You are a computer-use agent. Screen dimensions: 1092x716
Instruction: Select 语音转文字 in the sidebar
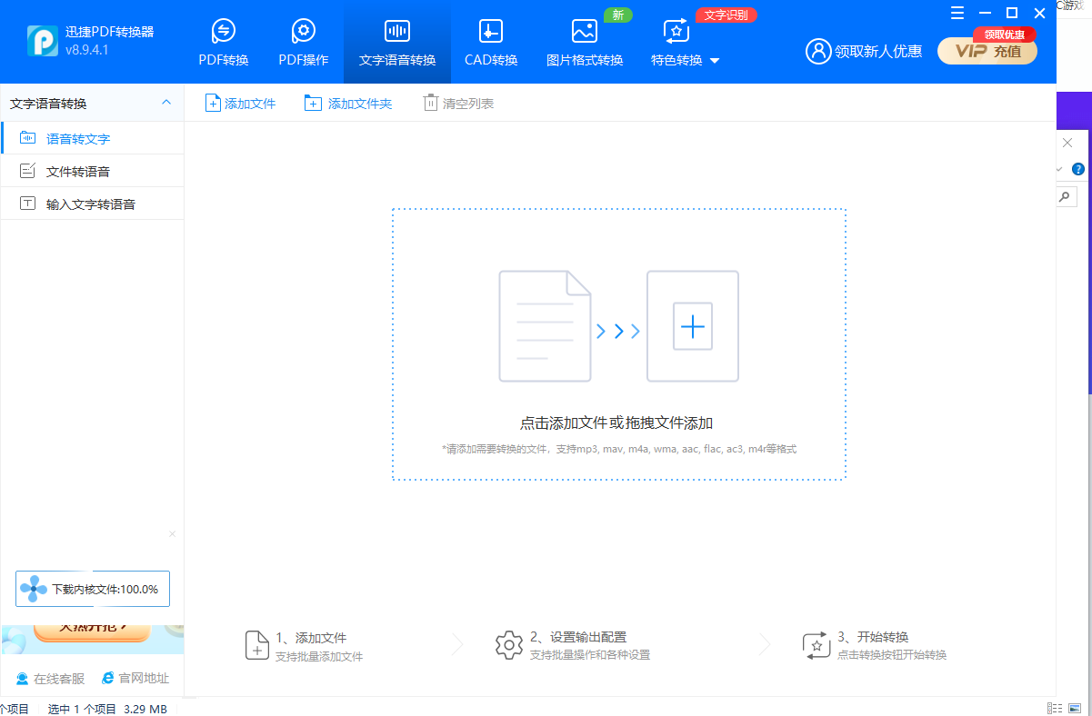78,139
